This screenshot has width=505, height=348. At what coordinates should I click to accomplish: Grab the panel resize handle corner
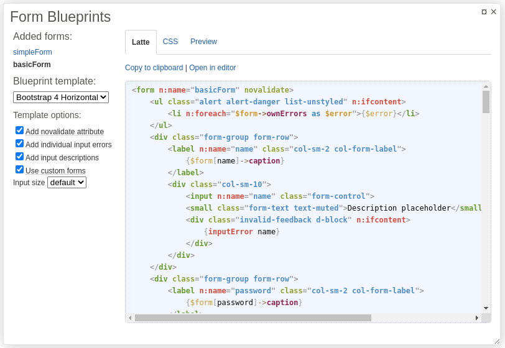click(x=497, y=341)
